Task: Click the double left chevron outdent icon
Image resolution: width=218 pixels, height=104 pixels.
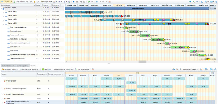Action: (x=27, y=2)
